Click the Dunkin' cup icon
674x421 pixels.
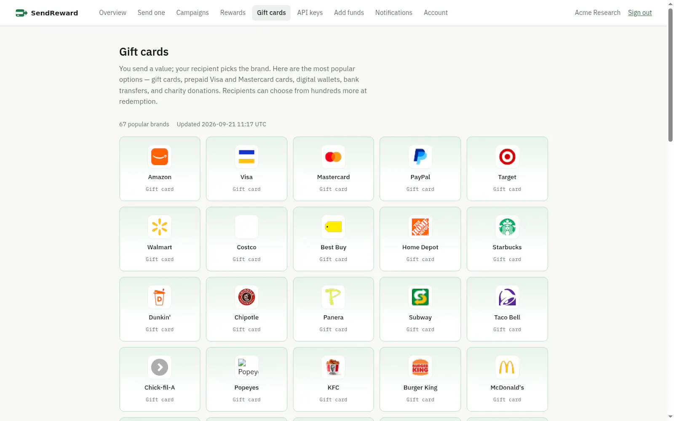coord(160,297)
